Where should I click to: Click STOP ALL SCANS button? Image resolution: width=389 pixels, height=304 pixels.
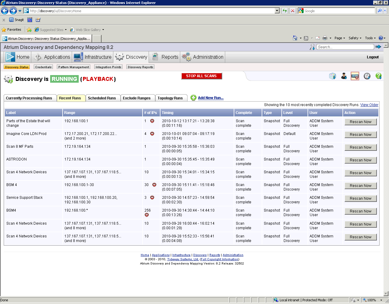[201, 76]
